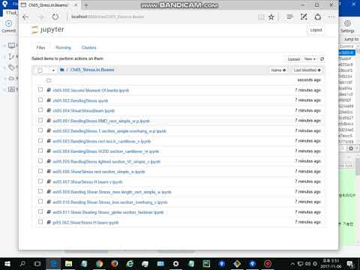Image resolution: width=360 pixels, height=270 pixels.
Task: Open the New notebook dropdown
Action: click(310, 59)
